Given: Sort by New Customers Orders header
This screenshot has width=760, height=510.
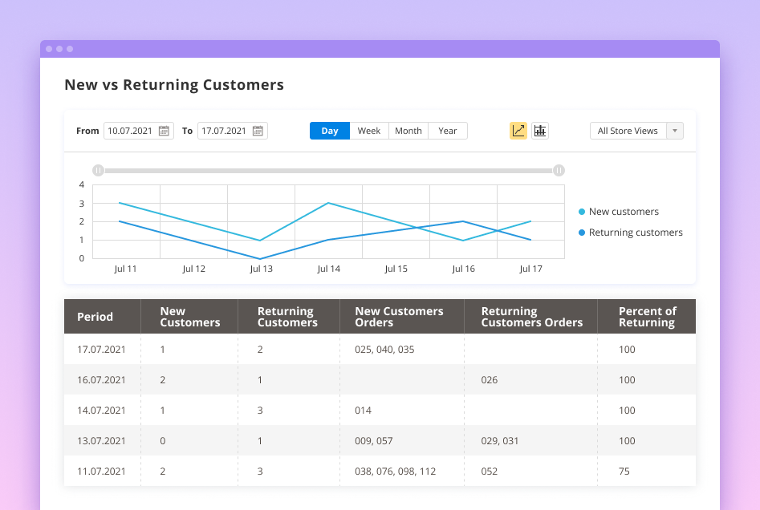Looking at the screenshot, I should click(399, 317).
